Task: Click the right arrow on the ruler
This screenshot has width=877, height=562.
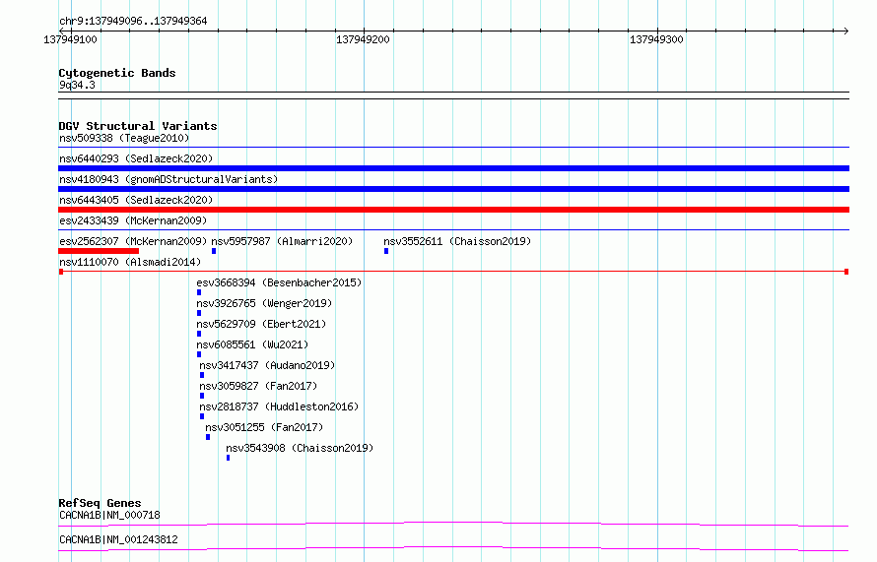Action: click(845, 31)
